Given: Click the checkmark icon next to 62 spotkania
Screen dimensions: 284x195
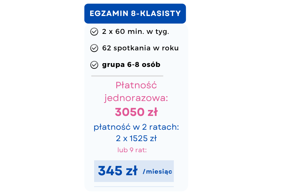Looking at the screenshot, I should pyautogui.click(x=94, y=48).
